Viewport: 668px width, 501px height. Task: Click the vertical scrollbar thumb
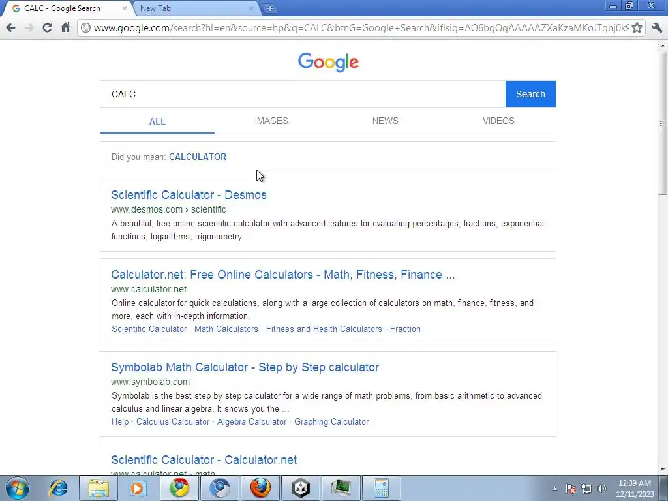coord(662,123)
